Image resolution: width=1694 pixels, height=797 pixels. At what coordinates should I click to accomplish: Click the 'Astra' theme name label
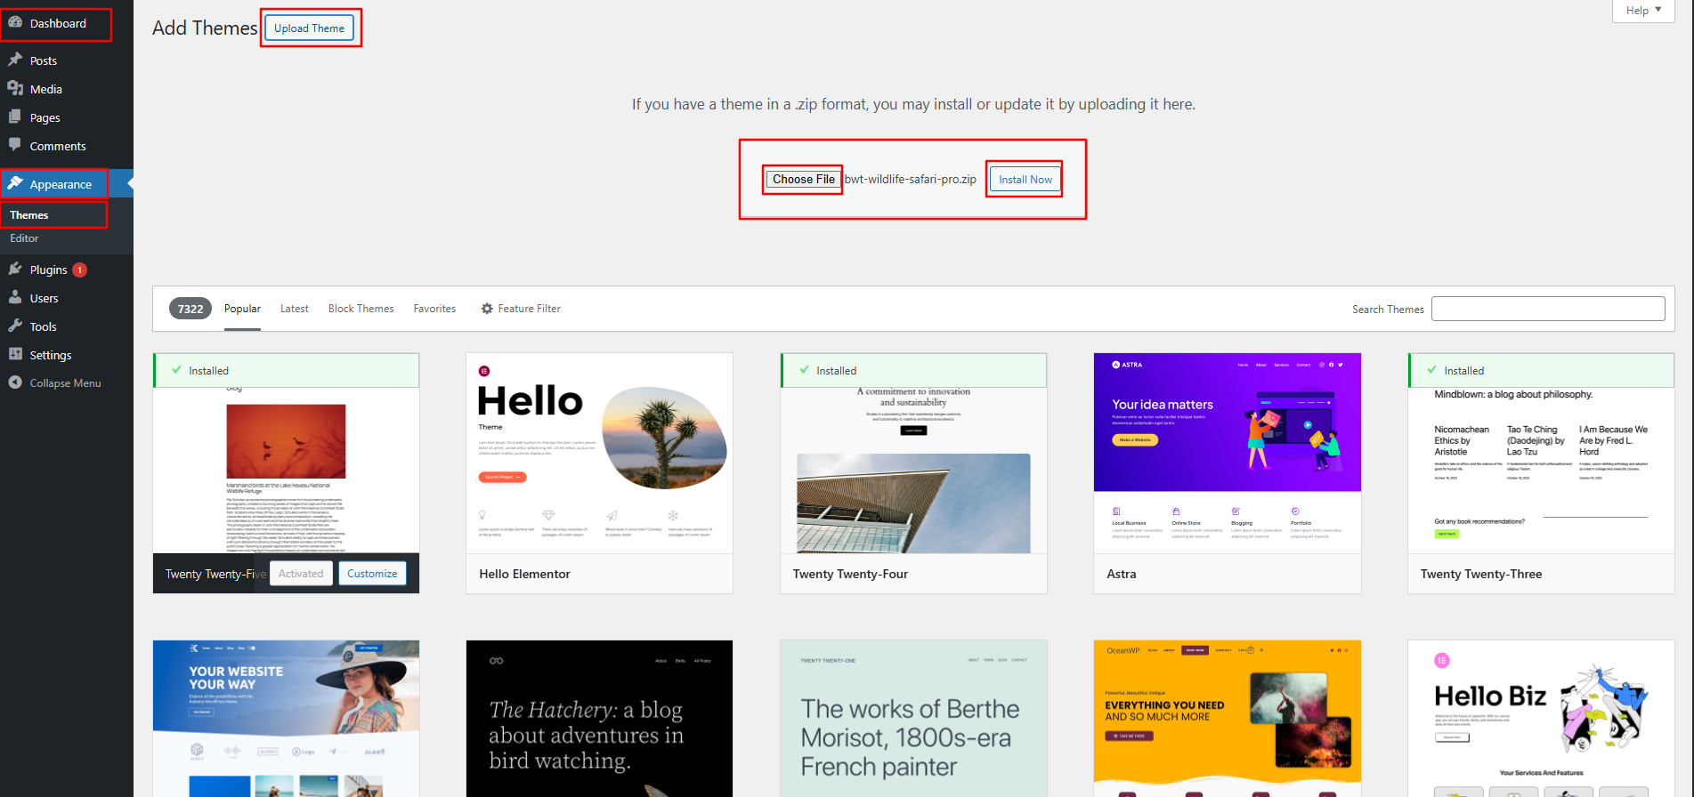point(1121,574)
